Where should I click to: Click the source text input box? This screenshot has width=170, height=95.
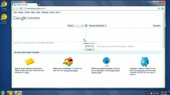pyautogui.click(x=49, y=35)
